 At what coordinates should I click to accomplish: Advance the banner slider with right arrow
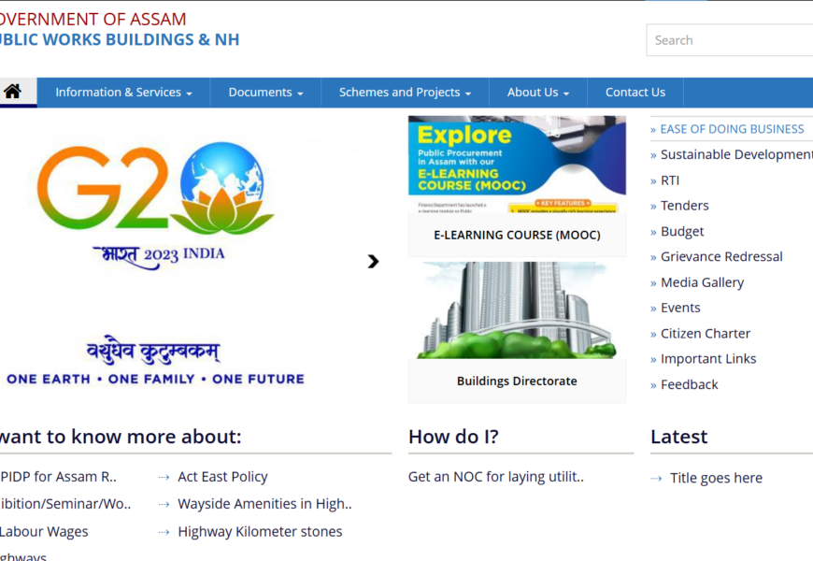click(x=373, y=262)
